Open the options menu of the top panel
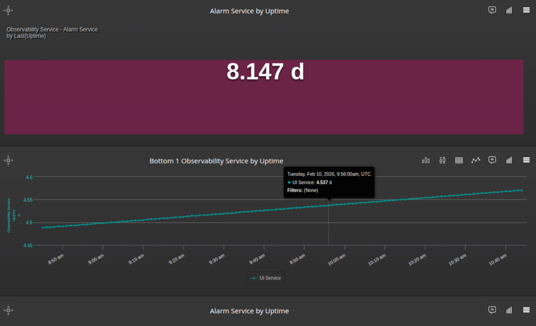The image size is (536, 326). (x=526, y=10)
